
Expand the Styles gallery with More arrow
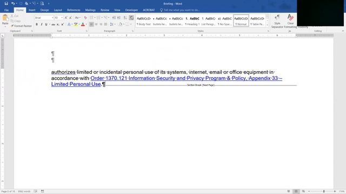(x=268, y=25)
